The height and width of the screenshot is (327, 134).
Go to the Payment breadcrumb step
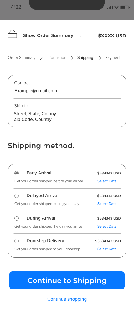(x=113, y=58)
